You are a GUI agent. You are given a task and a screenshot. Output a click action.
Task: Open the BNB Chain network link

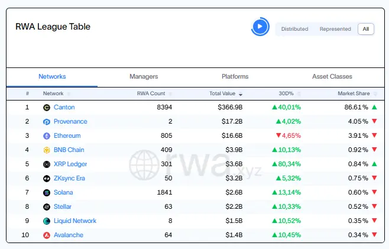[69, 150]
